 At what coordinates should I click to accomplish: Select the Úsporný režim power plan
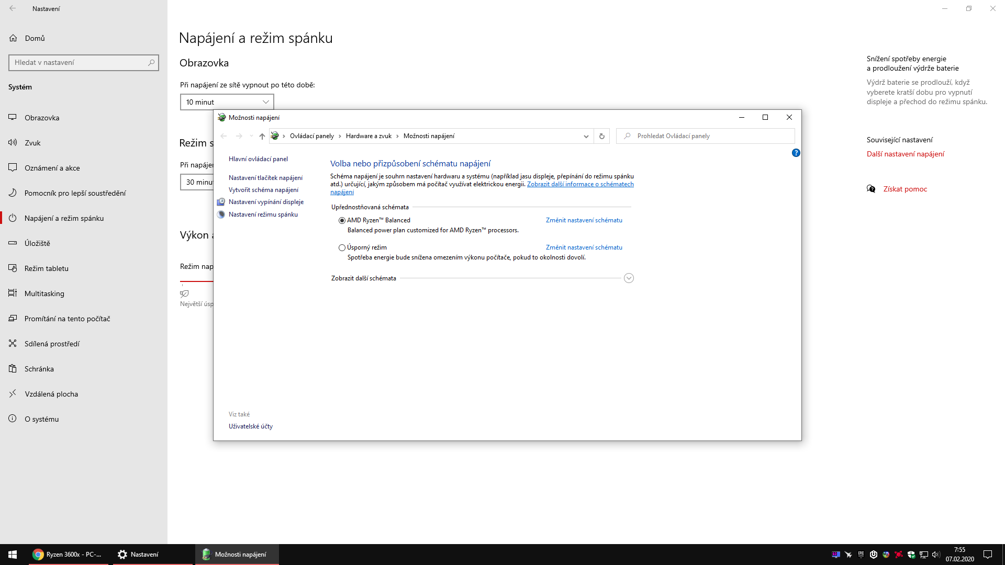coord(342,248)
